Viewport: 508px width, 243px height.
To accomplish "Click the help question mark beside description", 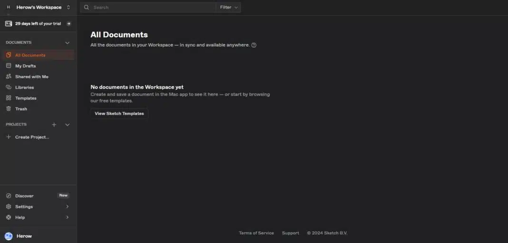I will [254, 45].
